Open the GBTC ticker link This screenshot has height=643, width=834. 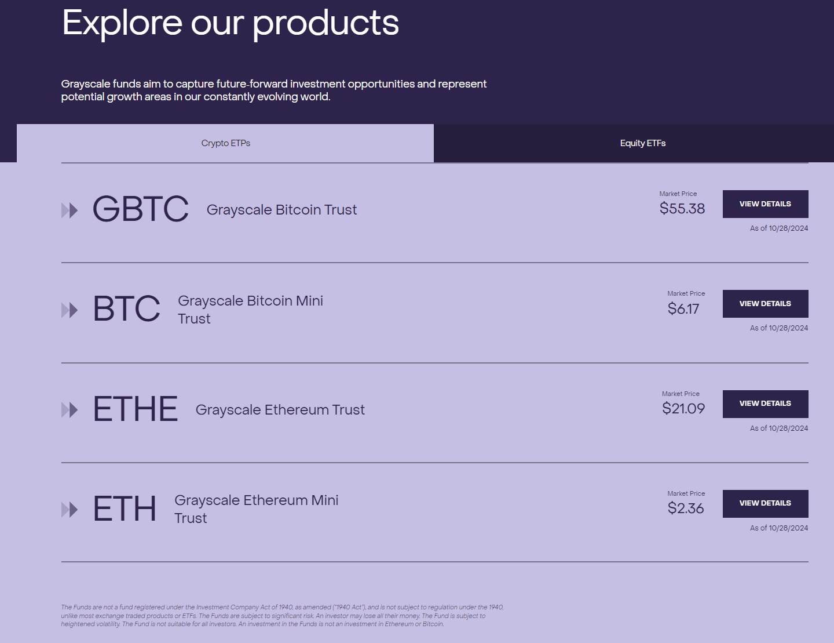(141, 210)
